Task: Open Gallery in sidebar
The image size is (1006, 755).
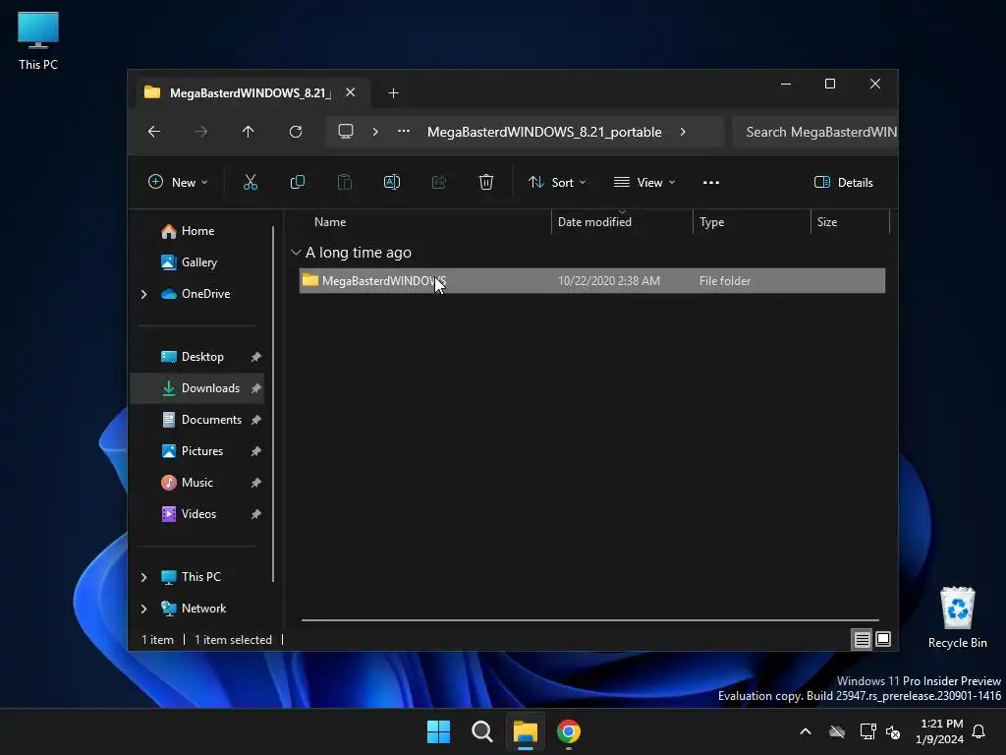Action: [x=197, y=262]
